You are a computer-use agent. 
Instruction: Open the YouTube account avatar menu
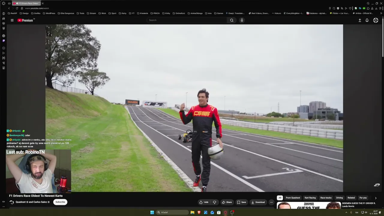click(376, 20)
